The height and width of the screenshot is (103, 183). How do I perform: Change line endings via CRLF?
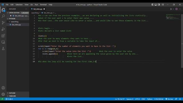pos(143,99)
